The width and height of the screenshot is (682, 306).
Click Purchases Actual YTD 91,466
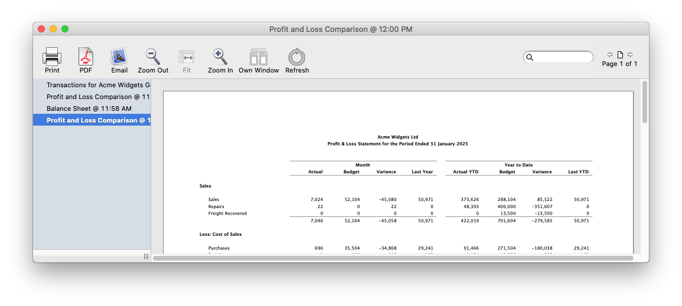tap(471, 248)
